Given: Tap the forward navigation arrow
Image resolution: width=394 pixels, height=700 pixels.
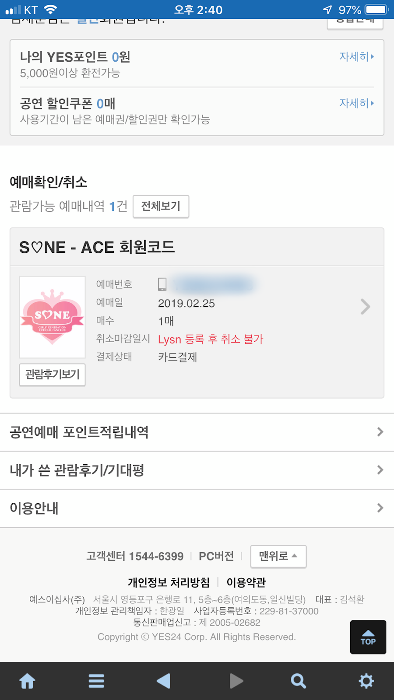Looking at the screenshot, I should pos(236,681).
